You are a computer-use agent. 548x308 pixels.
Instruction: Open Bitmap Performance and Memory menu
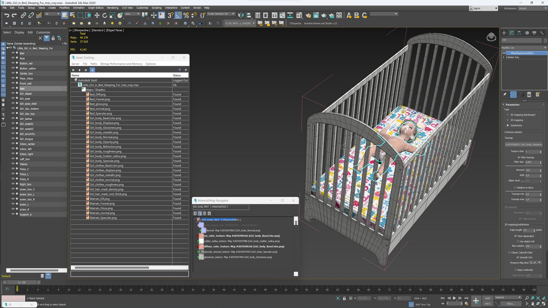(x=121, y=64)
